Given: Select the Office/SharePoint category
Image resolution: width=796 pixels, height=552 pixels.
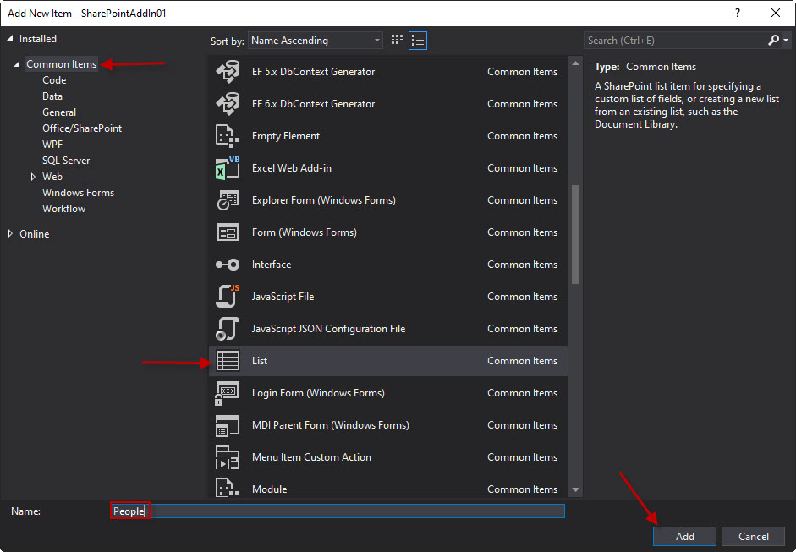Looking at the screenshot, I should 82,128.
